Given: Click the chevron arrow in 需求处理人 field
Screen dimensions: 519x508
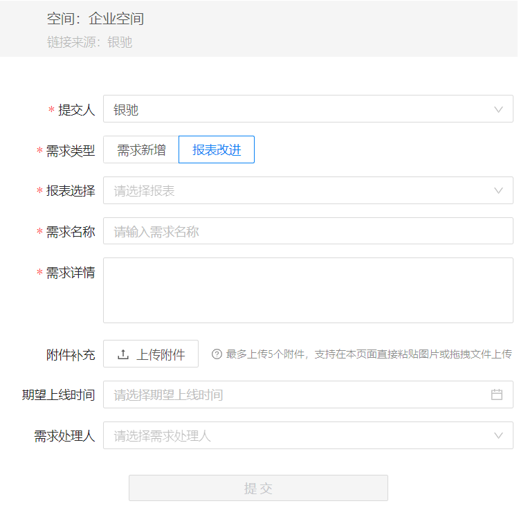Looking at the screenshot, I should pyautogui.click(x=498, y=435).
